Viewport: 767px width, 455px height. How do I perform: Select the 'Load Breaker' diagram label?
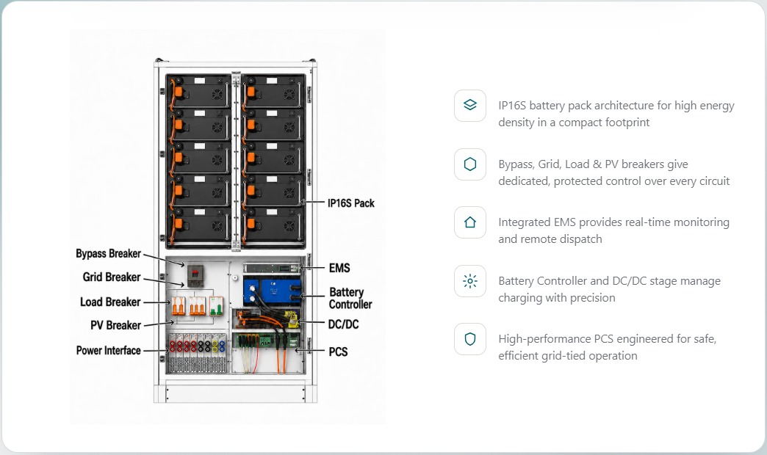pos(110,302)
